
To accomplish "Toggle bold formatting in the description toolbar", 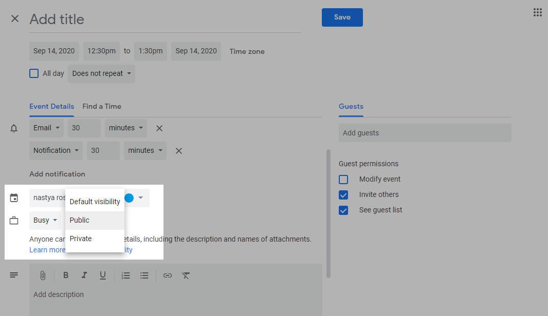I will (66, 275).
